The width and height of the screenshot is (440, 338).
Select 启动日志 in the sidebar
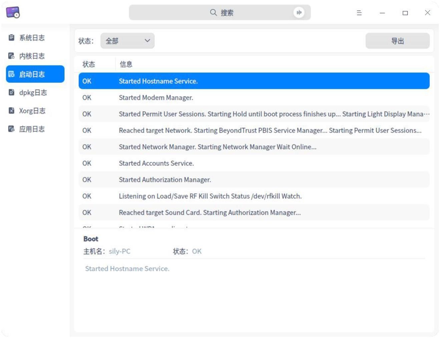35,74
